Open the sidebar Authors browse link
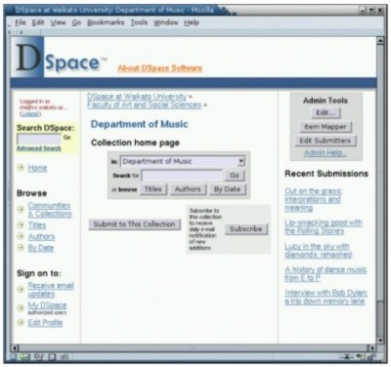The width and height of the screenshot is (391, 367). [x=41, y=236]
